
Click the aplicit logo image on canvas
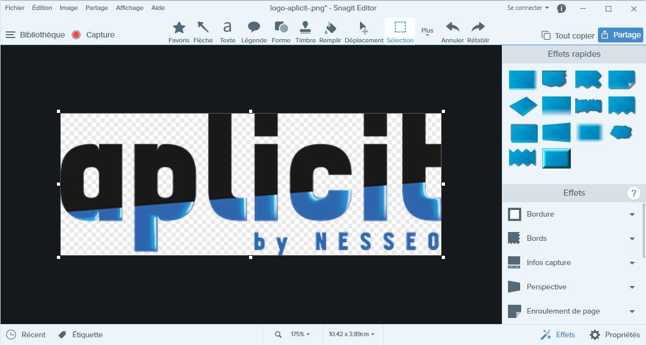coord(251,184)
